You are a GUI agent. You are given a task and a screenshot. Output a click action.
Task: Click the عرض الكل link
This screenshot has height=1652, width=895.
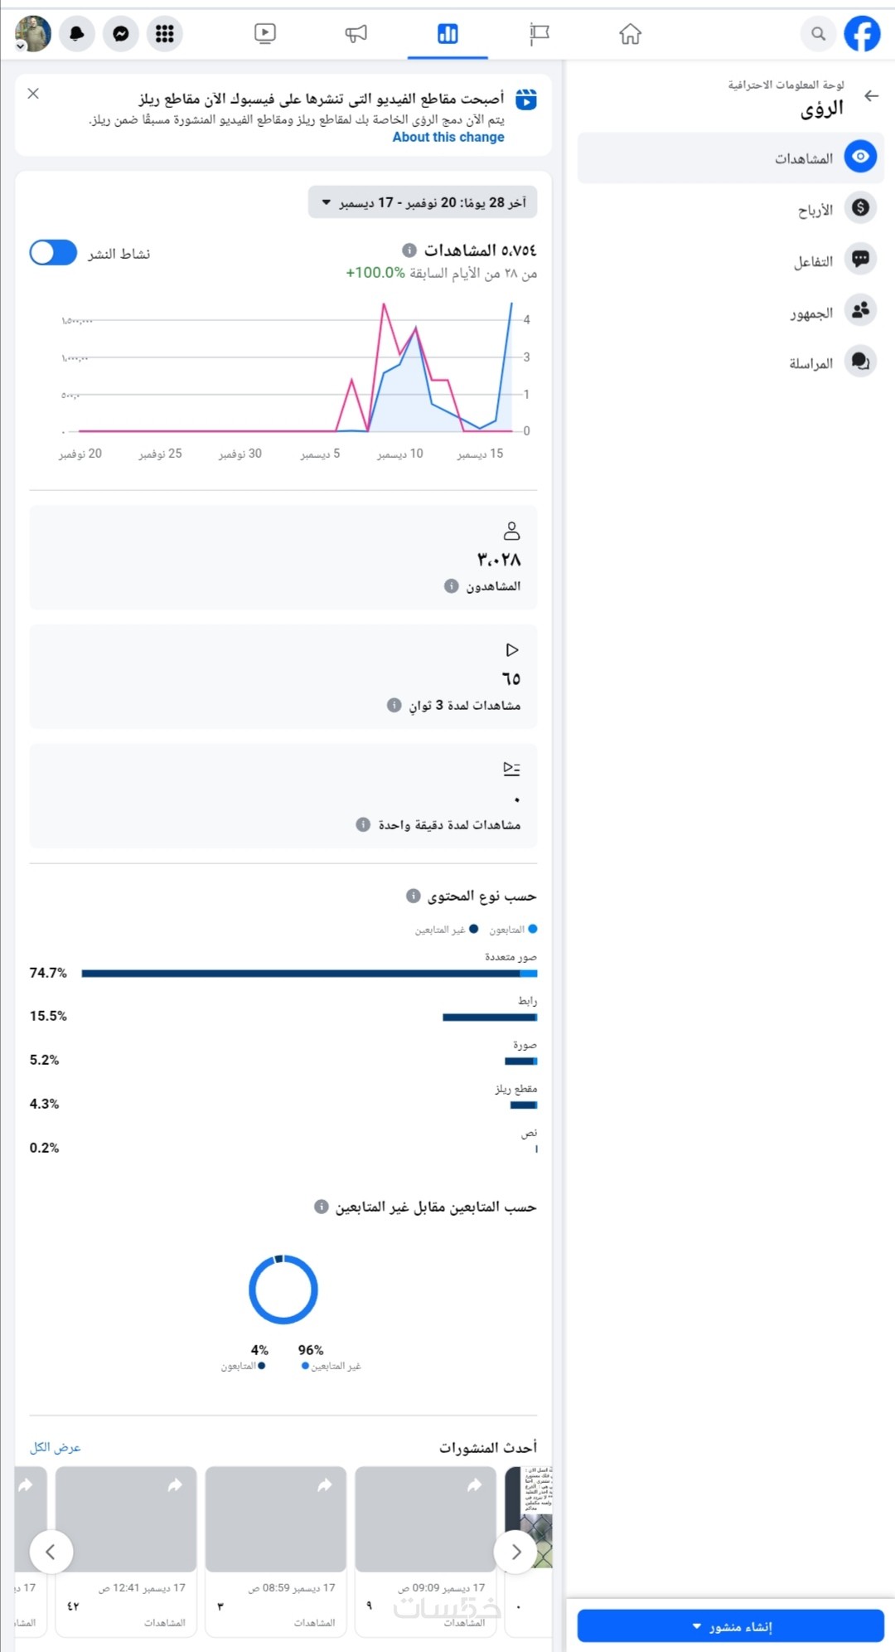click(x=56, y=1447)
